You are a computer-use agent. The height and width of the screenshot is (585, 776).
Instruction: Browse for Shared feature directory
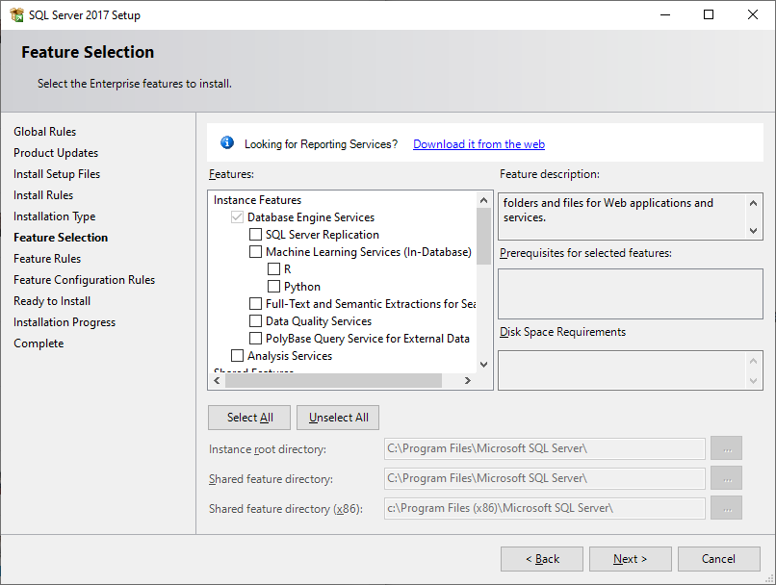pyautogui.click(x=727, y=478)
